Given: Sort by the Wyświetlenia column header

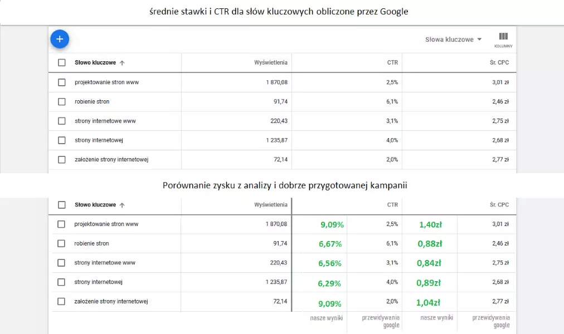Looking at the screenshot, I should pos(271,62).
